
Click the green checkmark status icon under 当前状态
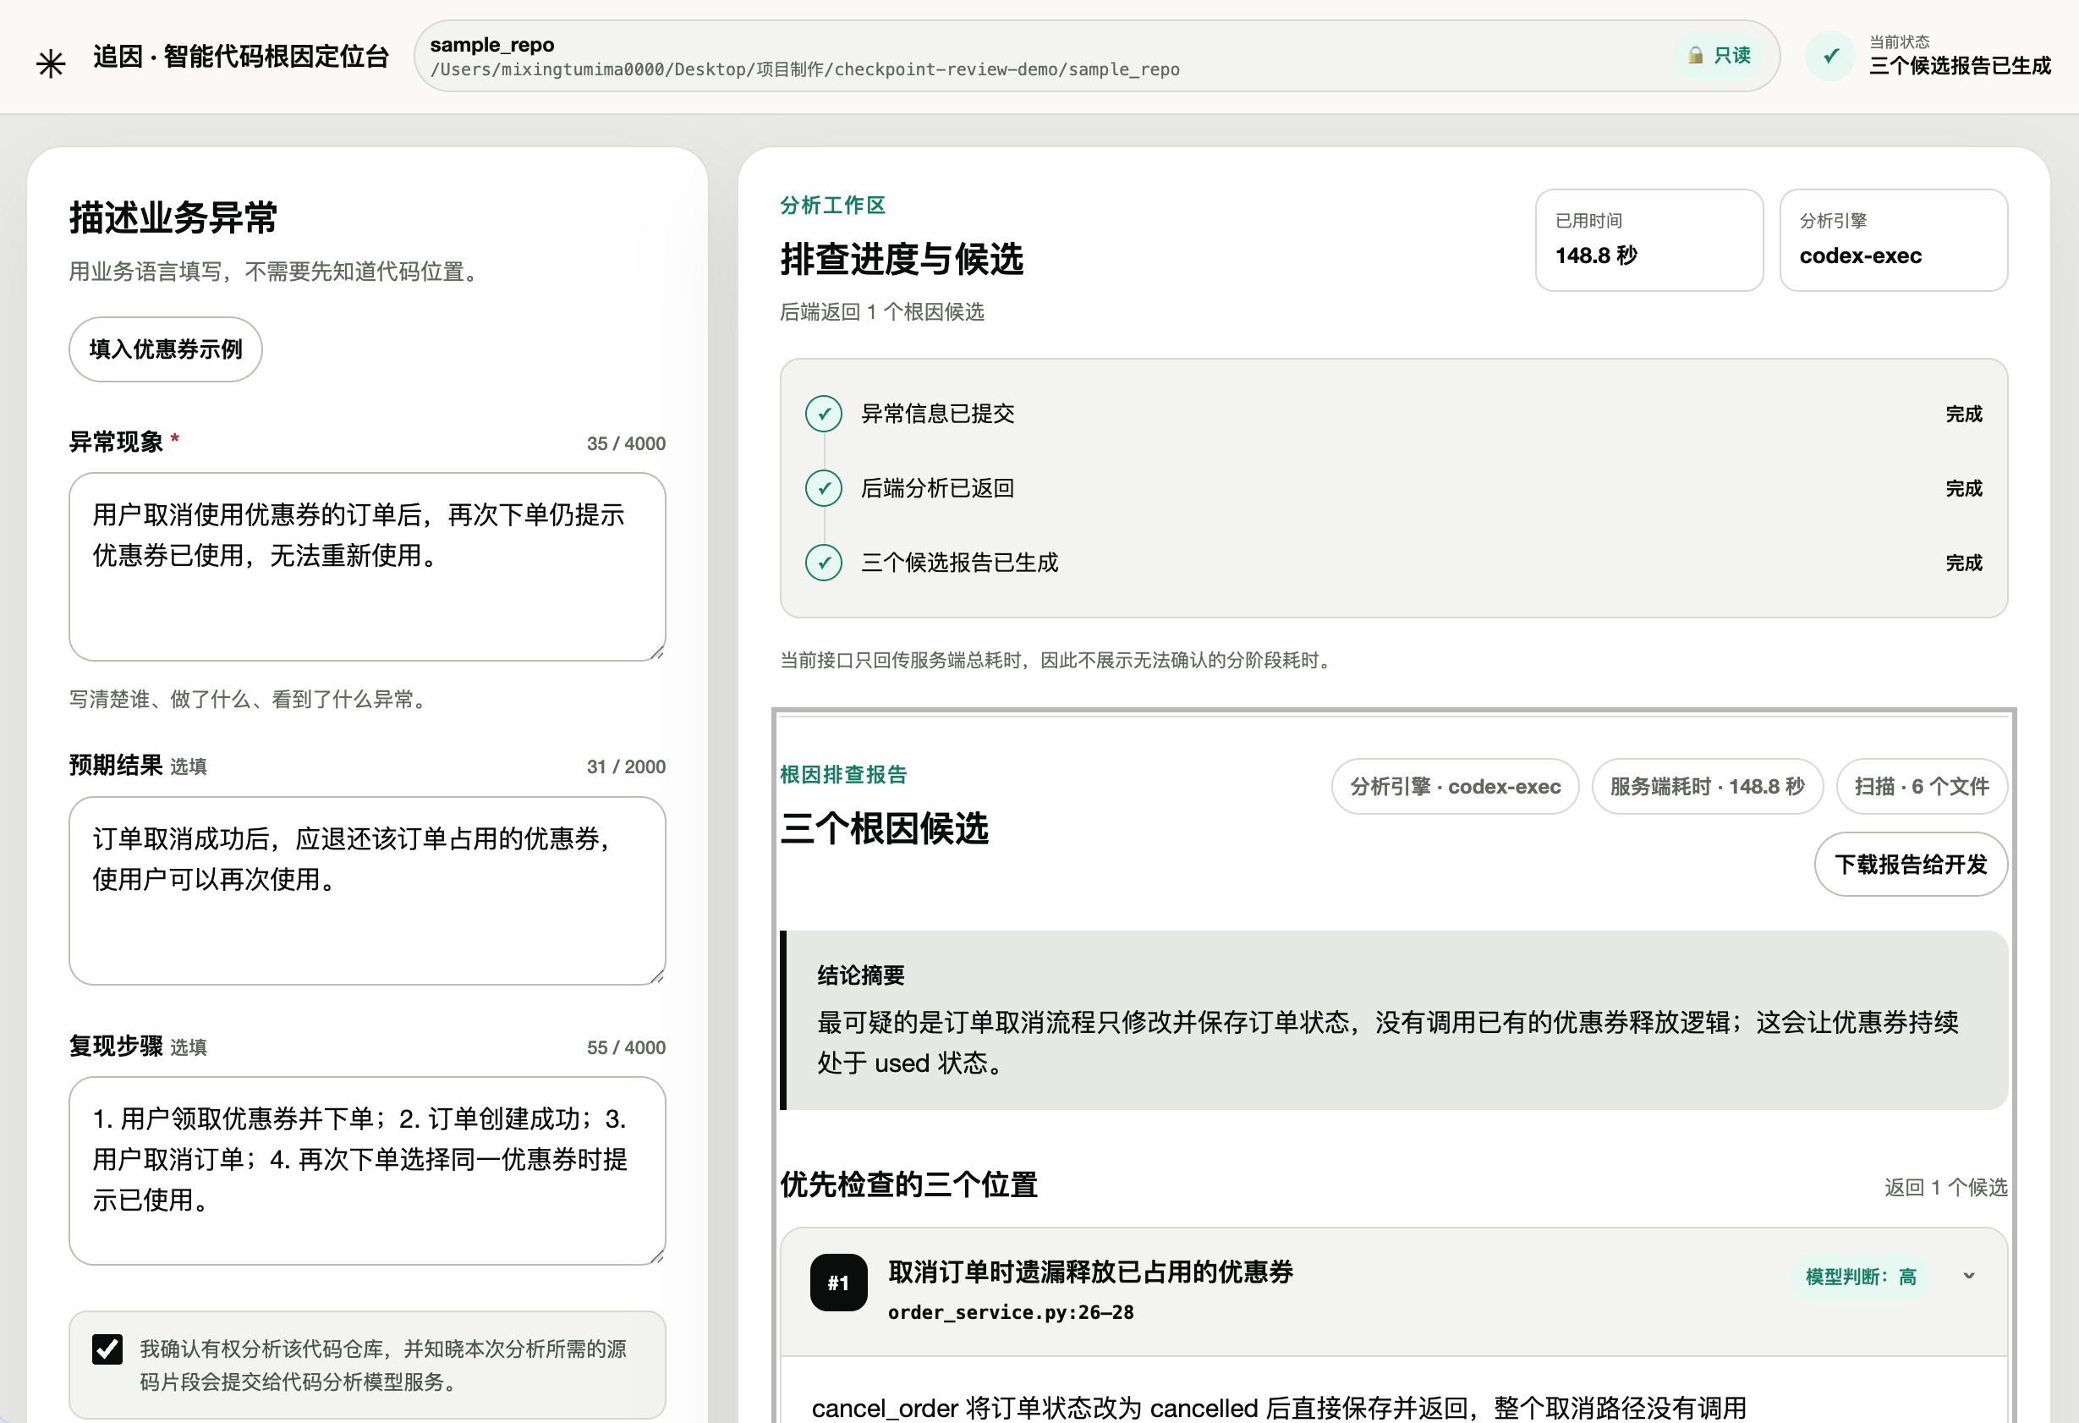(1830, 56)
